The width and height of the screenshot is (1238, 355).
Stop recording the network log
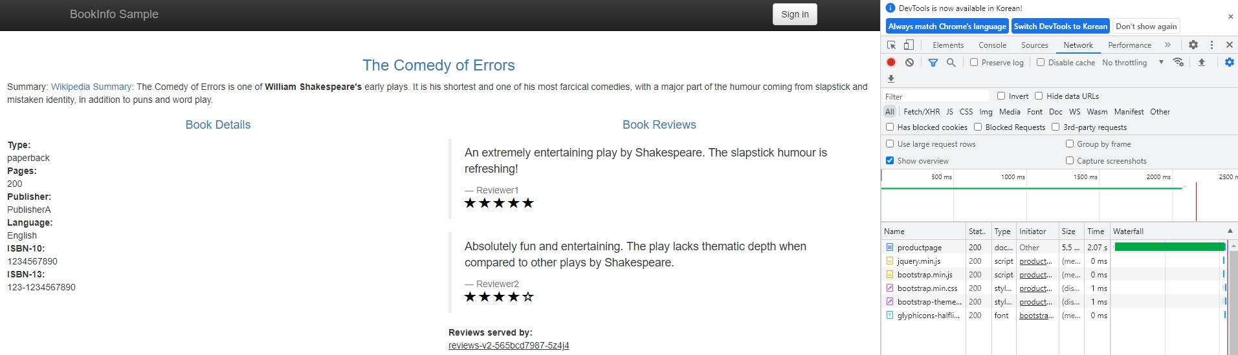pos(891,63)
